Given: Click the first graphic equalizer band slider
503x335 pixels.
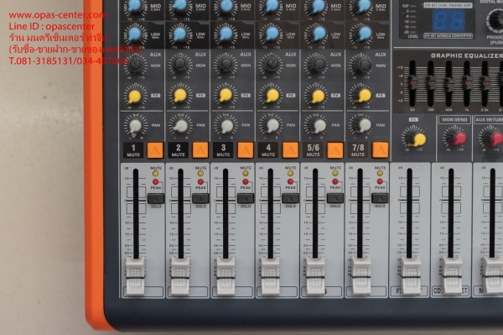Looking at the screenshot, I should tap(412, 83).
